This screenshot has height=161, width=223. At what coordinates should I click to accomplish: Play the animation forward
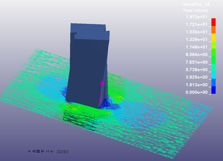(43, 151)
